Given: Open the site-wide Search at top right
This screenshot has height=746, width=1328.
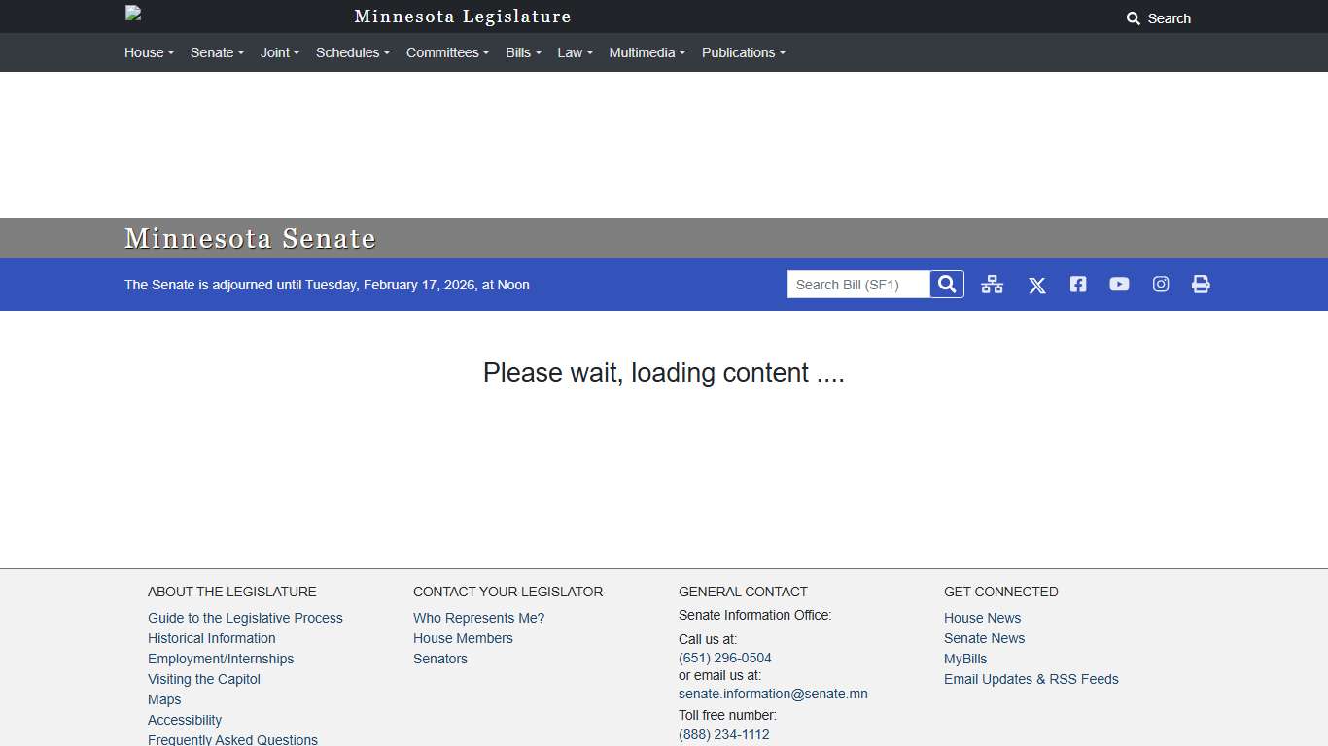Looking at the screenshot, I should [1159, 17].
